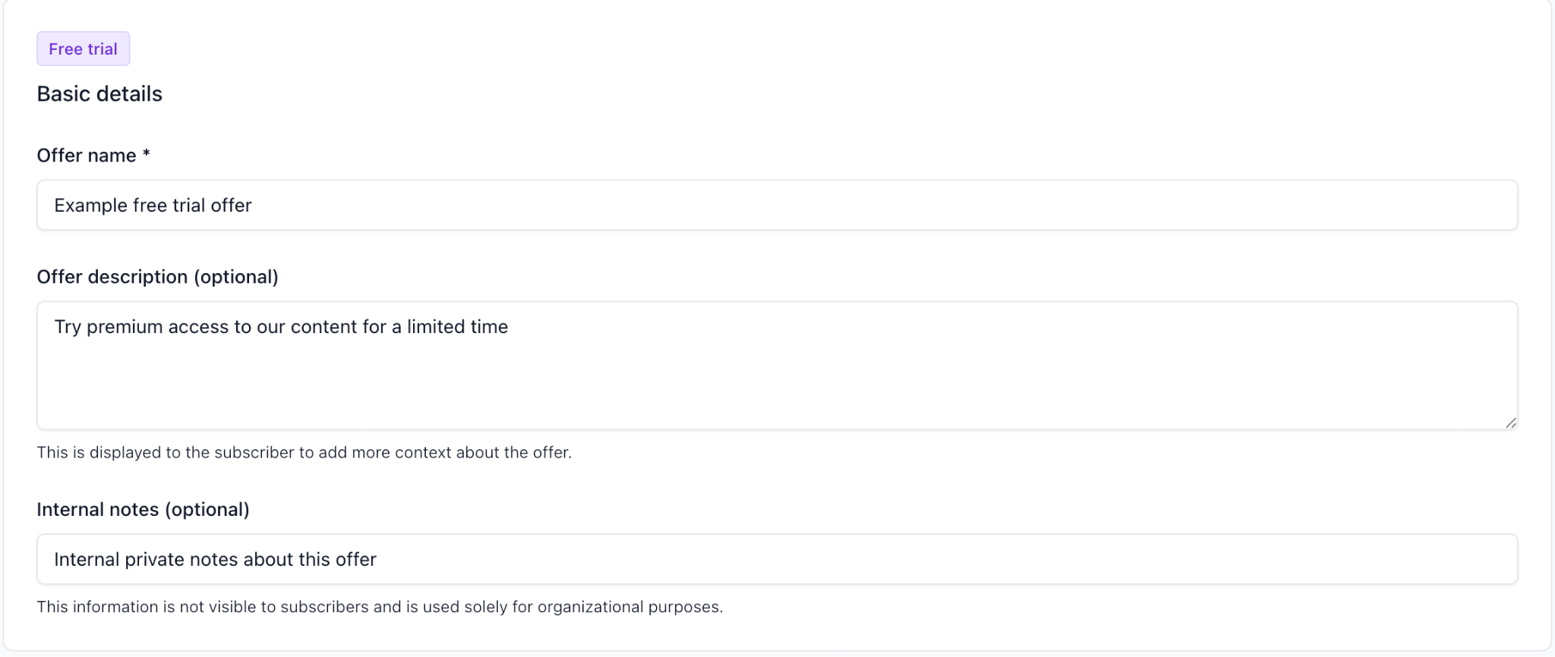Click the Internal notes input field
Image resolution: width=1555 pixels, height=657 pixels.
[x=777, y=559]
